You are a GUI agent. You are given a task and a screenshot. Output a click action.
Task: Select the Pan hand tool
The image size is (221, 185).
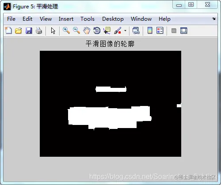87,30
